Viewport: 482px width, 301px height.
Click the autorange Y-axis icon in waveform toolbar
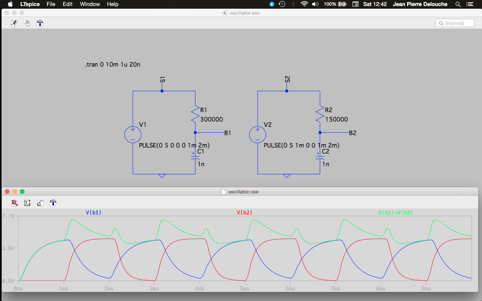click(x=27, y=203)
